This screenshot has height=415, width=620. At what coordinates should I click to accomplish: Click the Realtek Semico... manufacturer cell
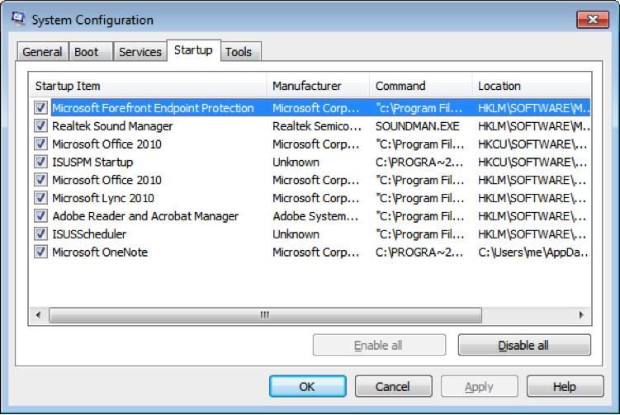click(317, 126)
